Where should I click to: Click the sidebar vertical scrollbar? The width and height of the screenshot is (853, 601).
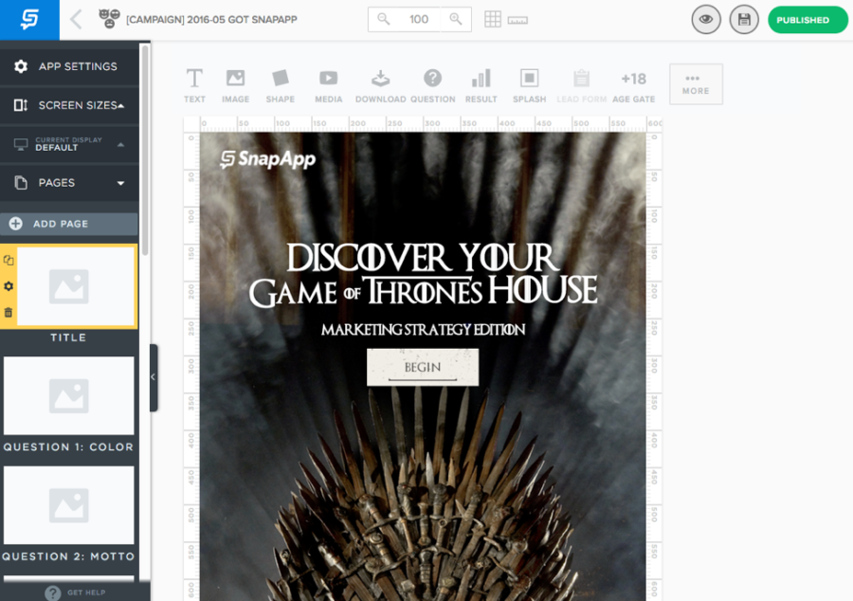tap(145, 150)
